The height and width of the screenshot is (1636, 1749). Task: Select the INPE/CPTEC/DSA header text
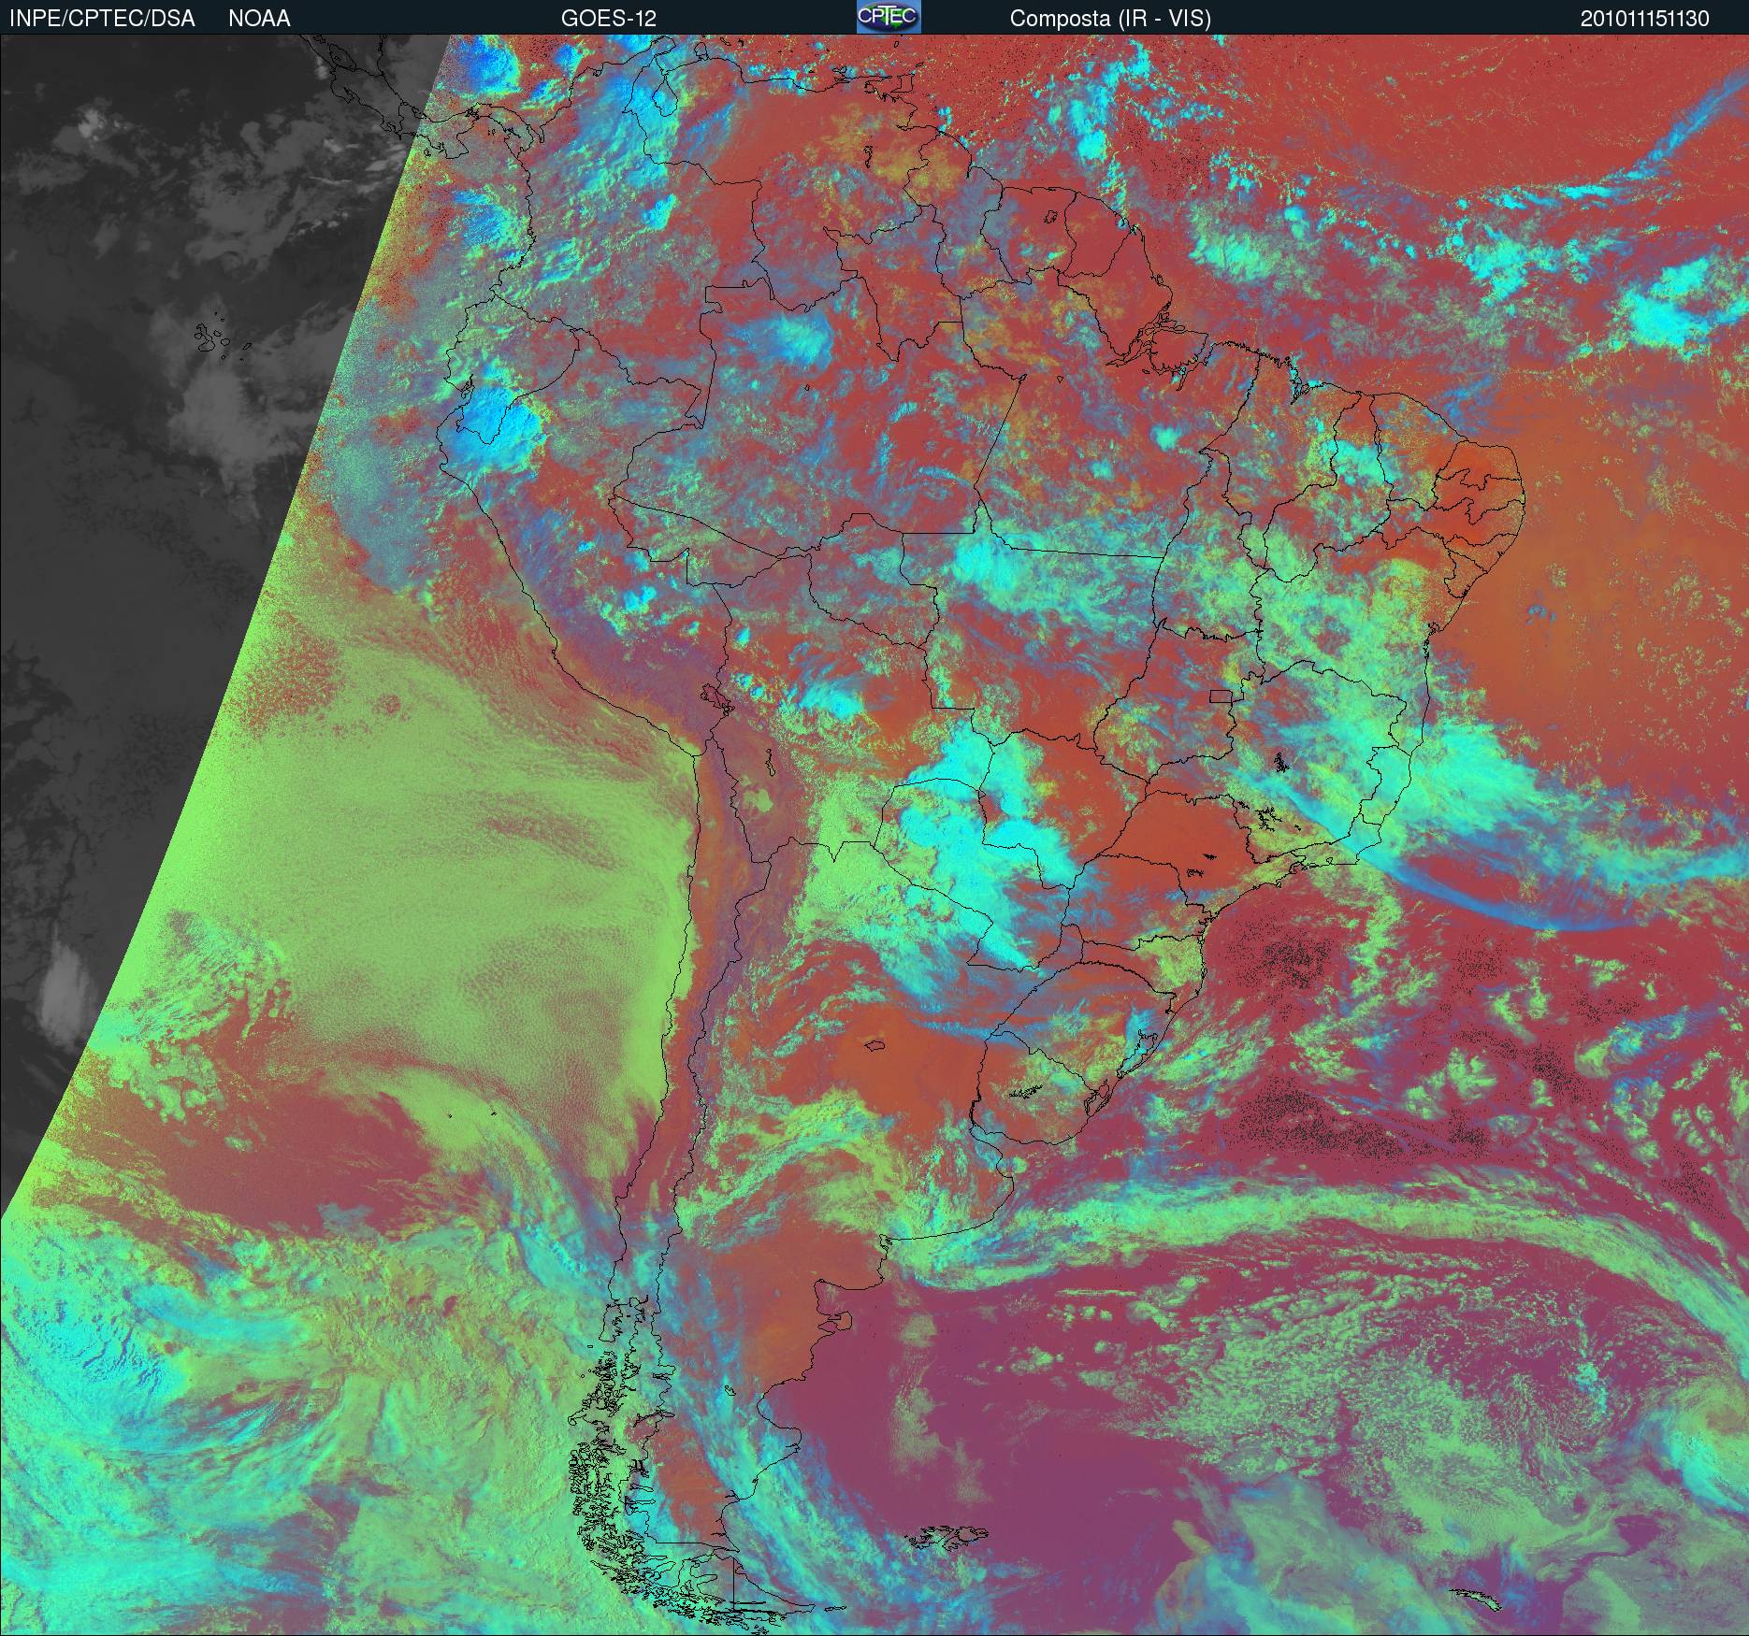(x=102, y=19)
